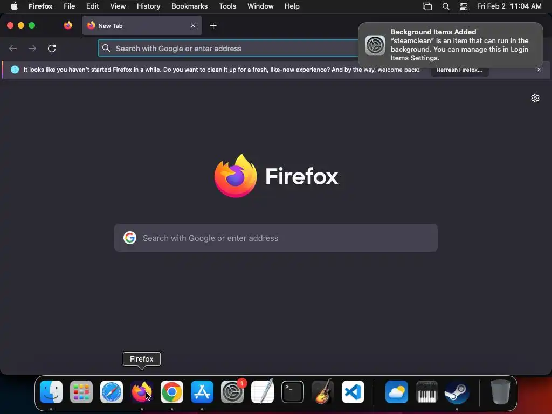Open the View menu
This screenshot has height=414, width=552.
(x=118, y=6)
